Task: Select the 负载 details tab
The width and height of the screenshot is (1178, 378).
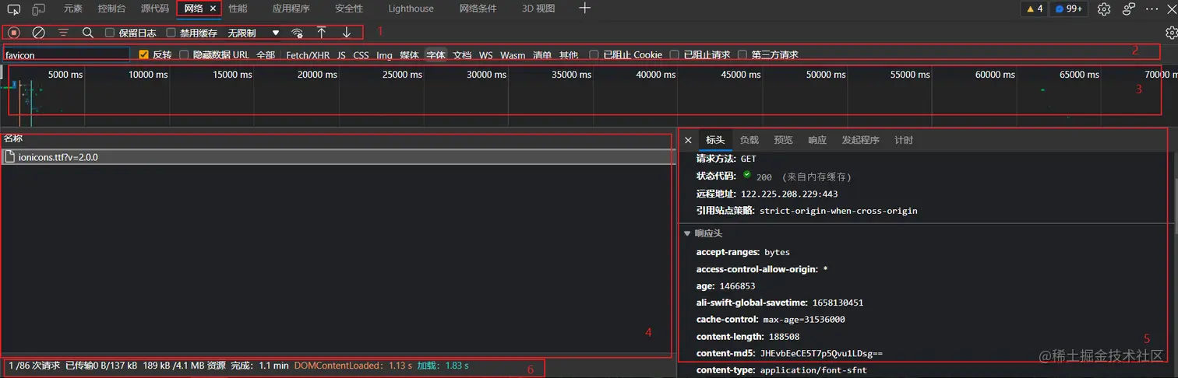Action: (749, 140)
